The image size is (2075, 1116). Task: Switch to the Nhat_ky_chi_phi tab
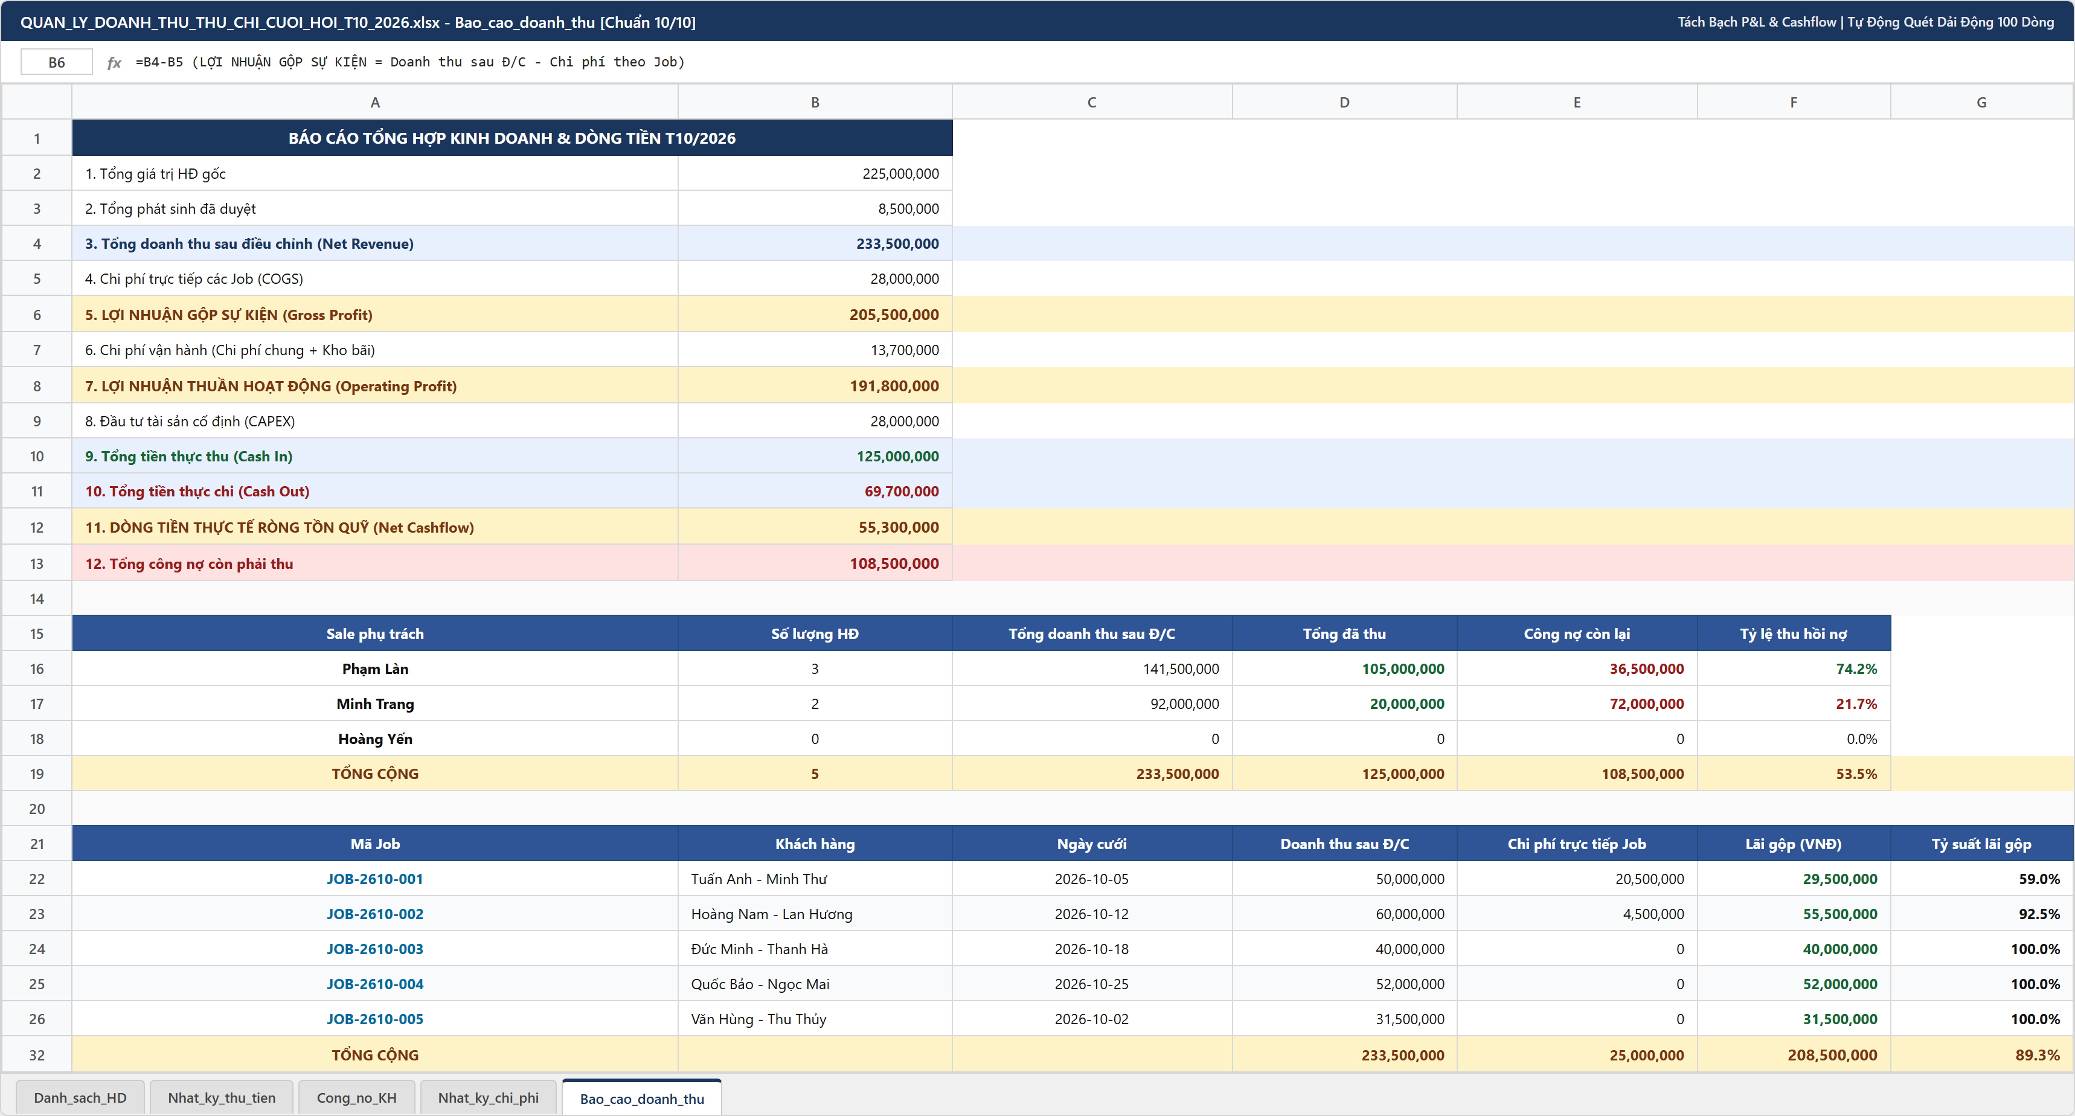tap(488, 1097)
